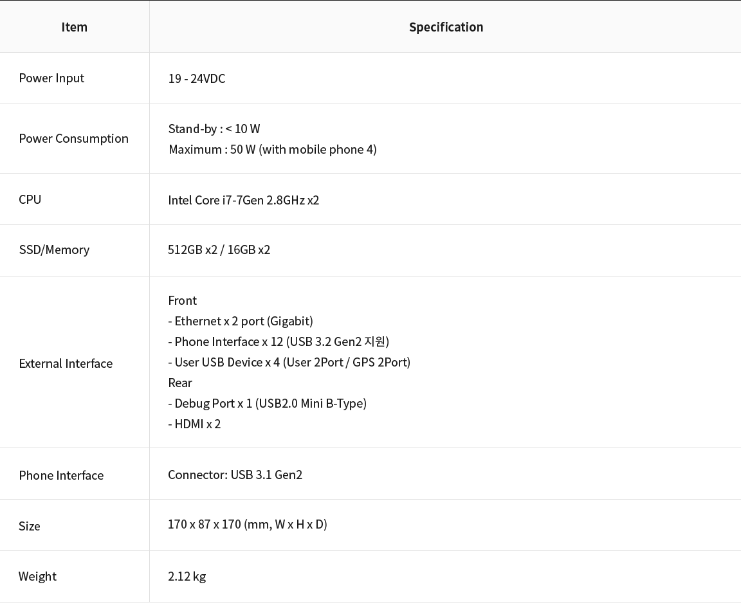Click the "Specification" column header
Image resolution: width=741 pixels, height=616 pixels.
click(x=446, y=27)
